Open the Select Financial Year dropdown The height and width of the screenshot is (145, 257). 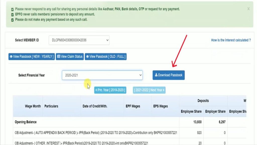pos(102,75)
